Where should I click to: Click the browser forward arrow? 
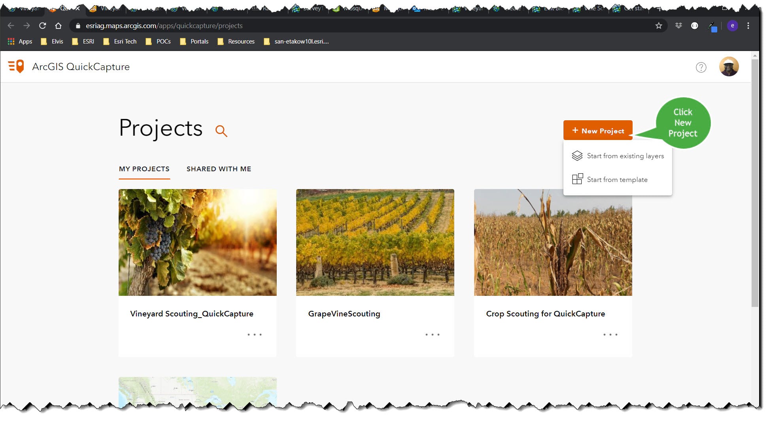pyautogui.click(x=26, y=26)
